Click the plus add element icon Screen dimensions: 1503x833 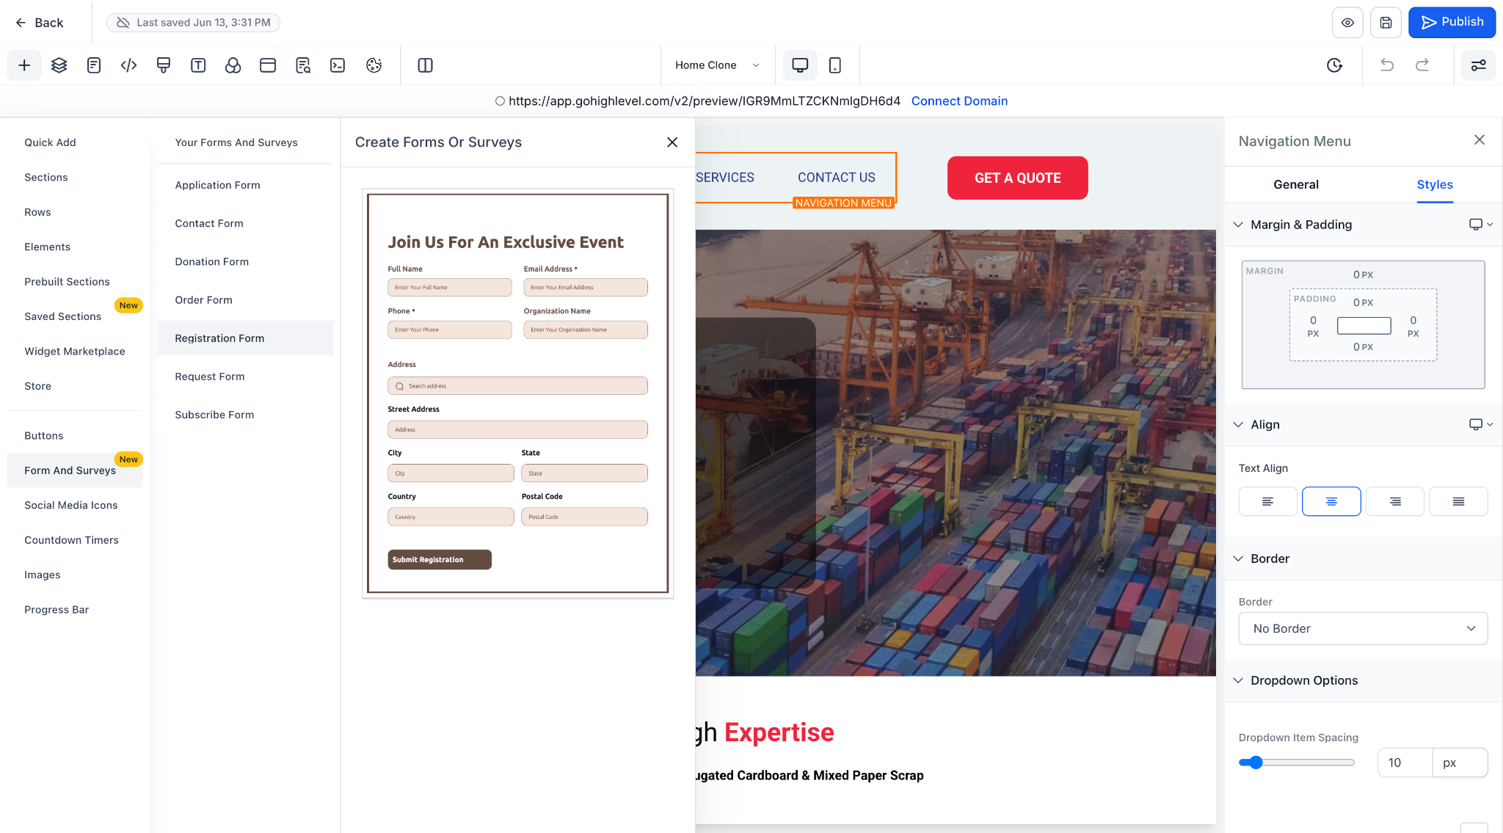point(24,65)
